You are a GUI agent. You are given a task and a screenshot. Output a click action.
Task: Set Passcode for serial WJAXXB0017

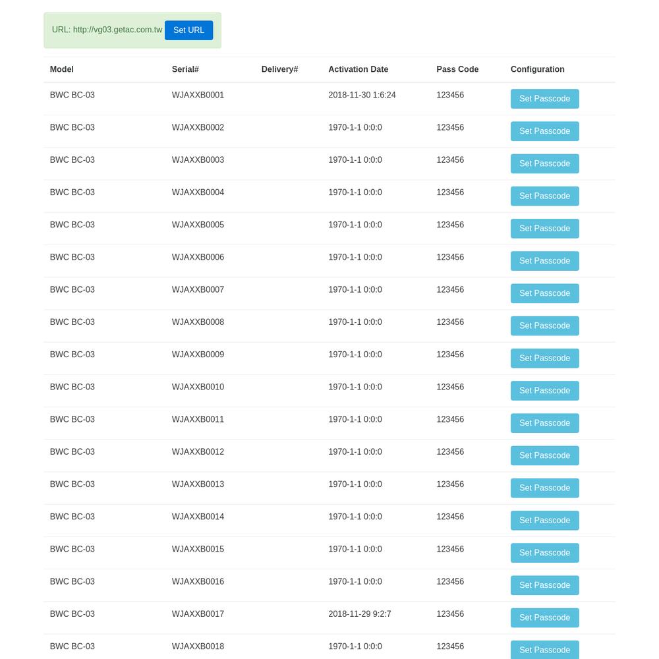(x=545, y=618)
